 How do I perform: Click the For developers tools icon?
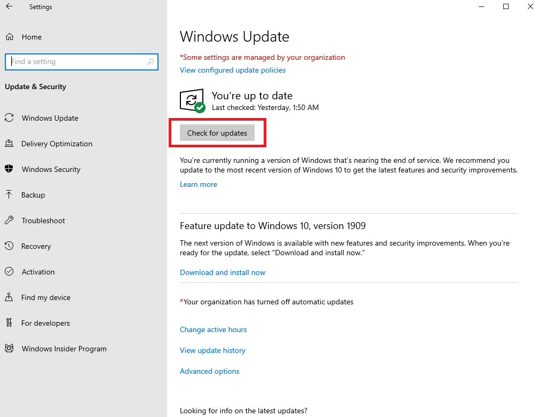pyautogui.click(x=9, y=322)
